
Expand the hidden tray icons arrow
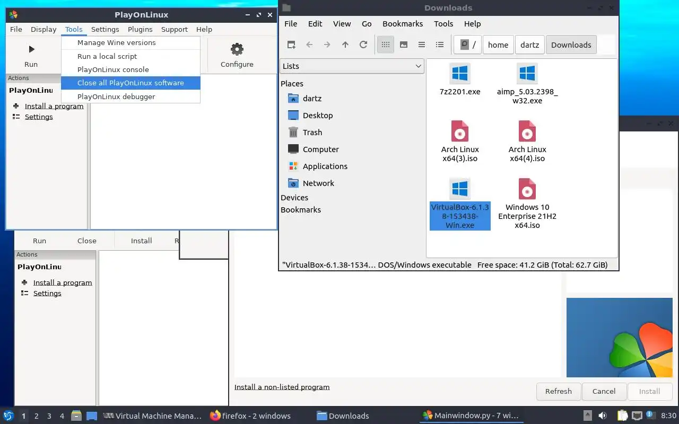[x=588, y=416]
